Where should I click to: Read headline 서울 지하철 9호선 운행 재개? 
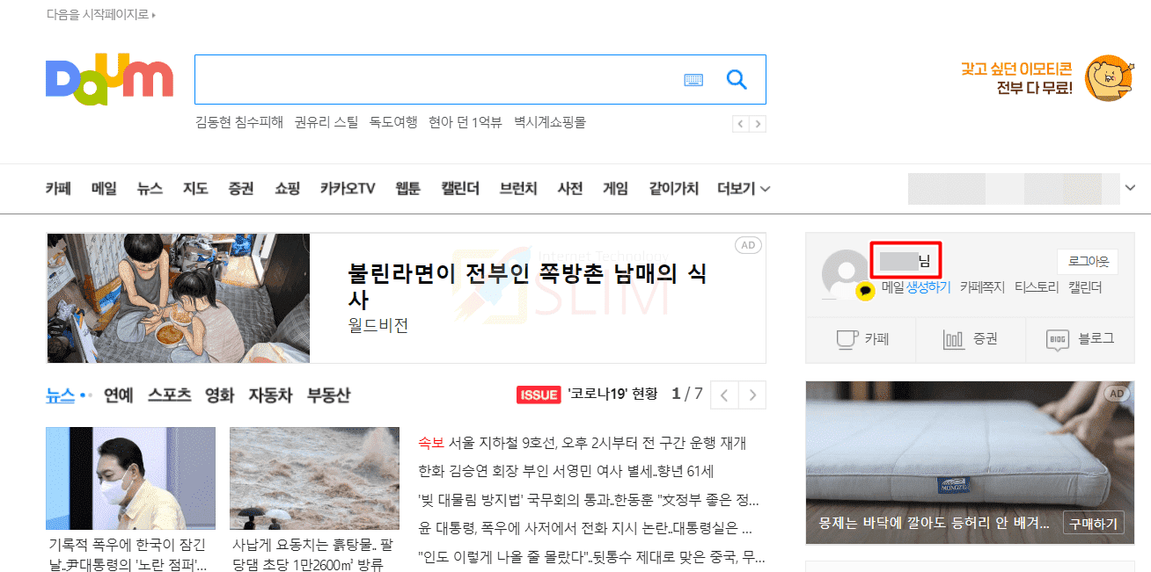pyautogui.click(x=583, y=443)
